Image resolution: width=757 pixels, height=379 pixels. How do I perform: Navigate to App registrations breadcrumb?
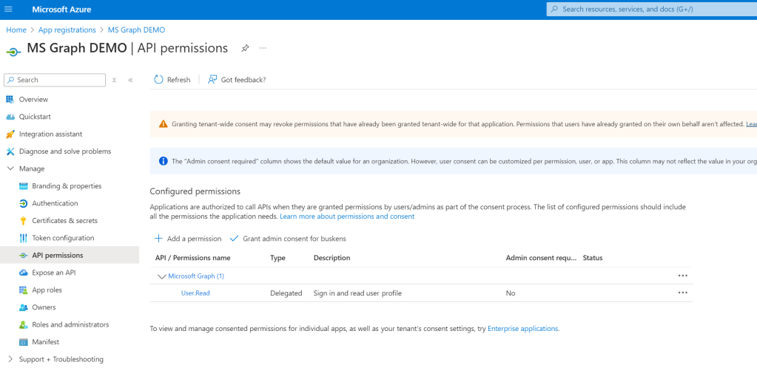[x=67, y=30]
